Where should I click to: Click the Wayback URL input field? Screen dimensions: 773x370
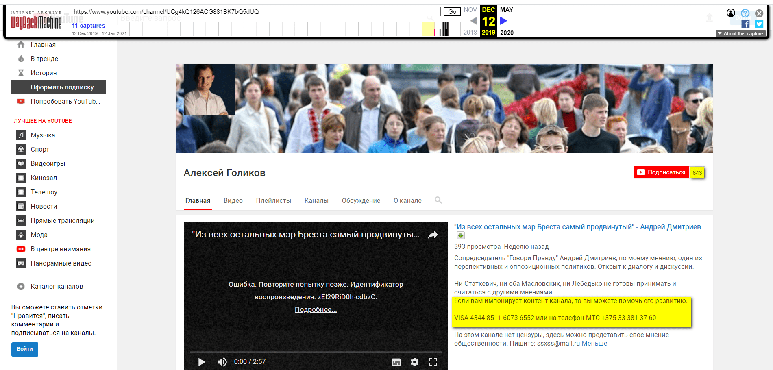[256, 12]
